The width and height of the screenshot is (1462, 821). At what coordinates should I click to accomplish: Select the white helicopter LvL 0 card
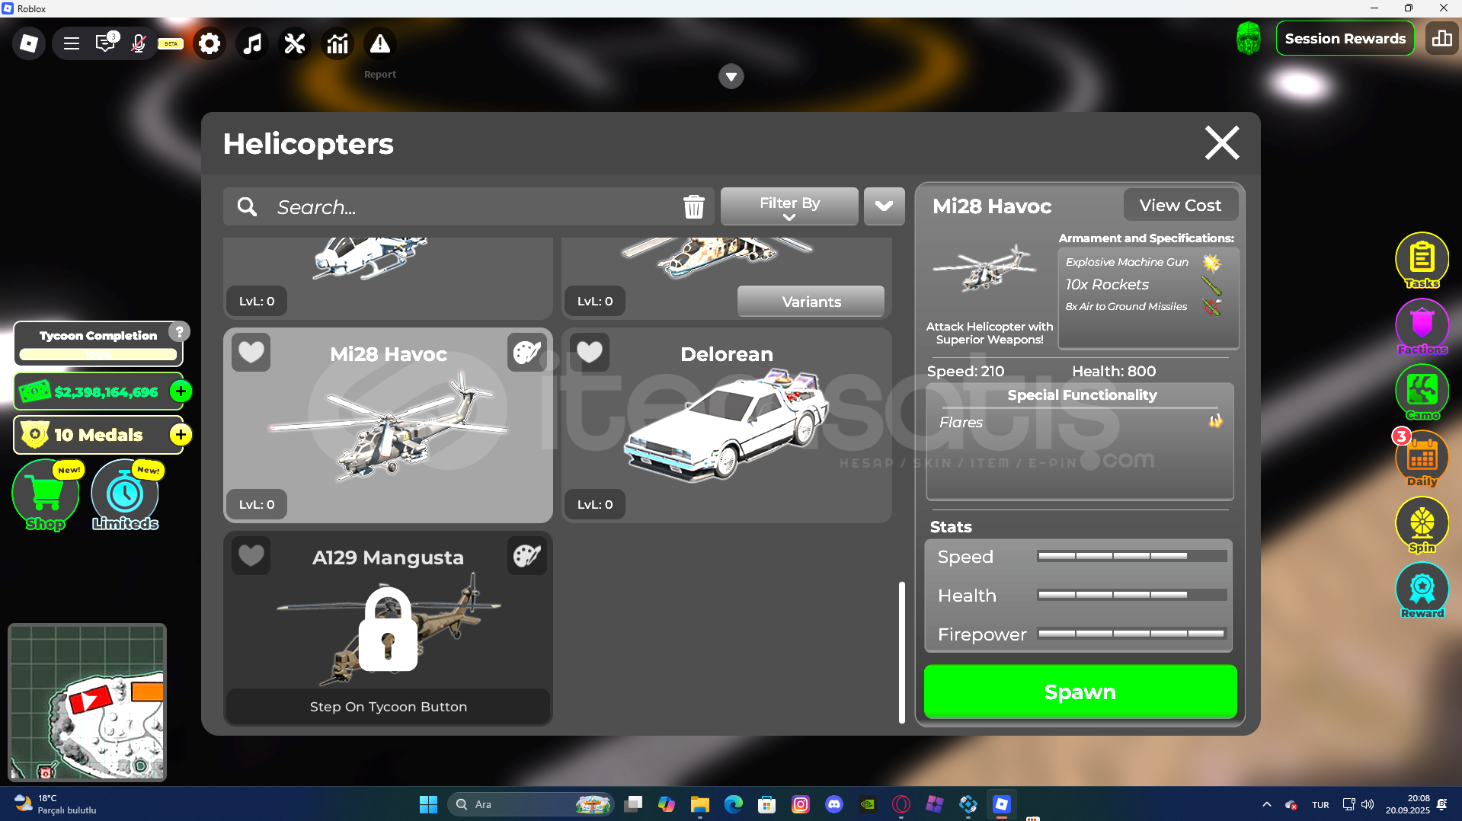pos(388,278)
